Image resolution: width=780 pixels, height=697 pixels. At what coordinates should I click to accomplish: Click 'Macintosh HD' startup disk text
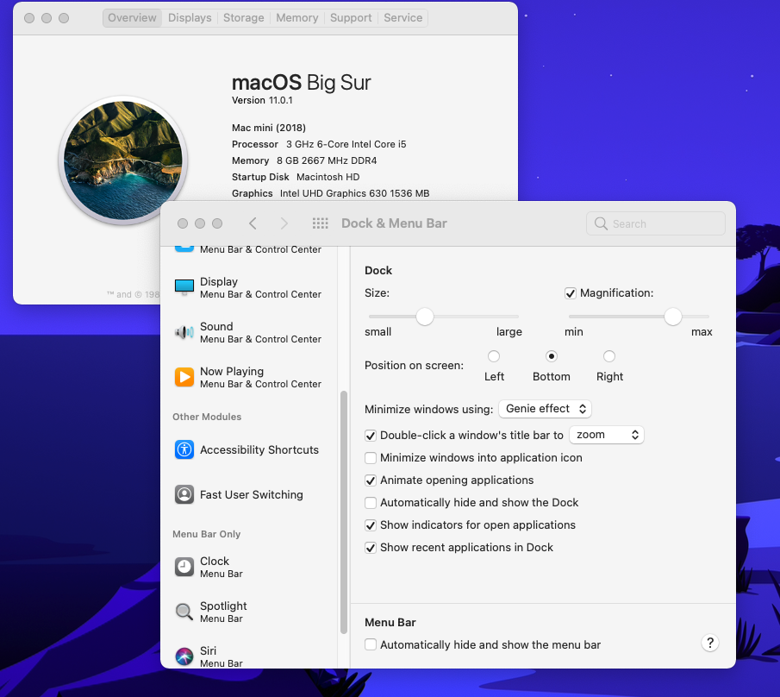click(328, 177)
